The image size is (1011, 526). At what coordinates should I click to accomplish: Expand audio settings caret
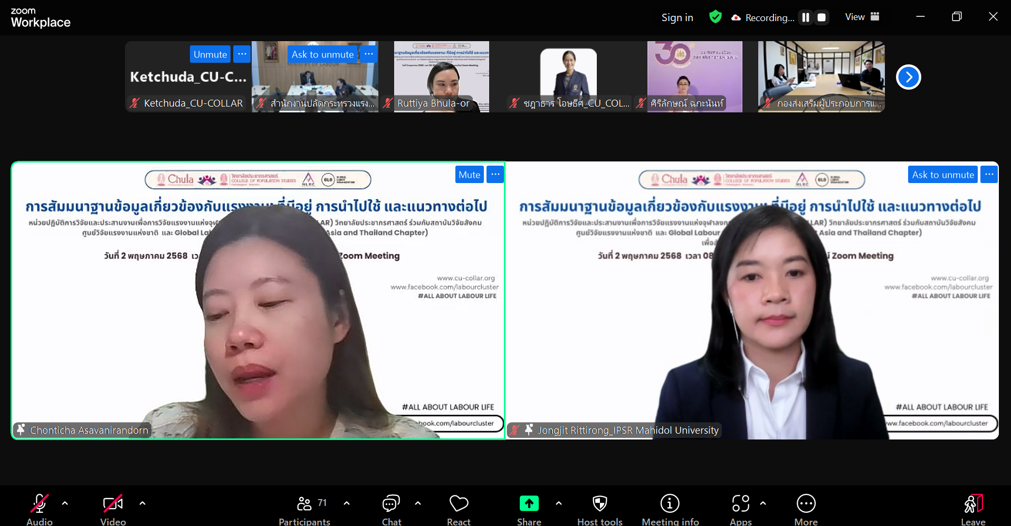click(x=65, y=503)
